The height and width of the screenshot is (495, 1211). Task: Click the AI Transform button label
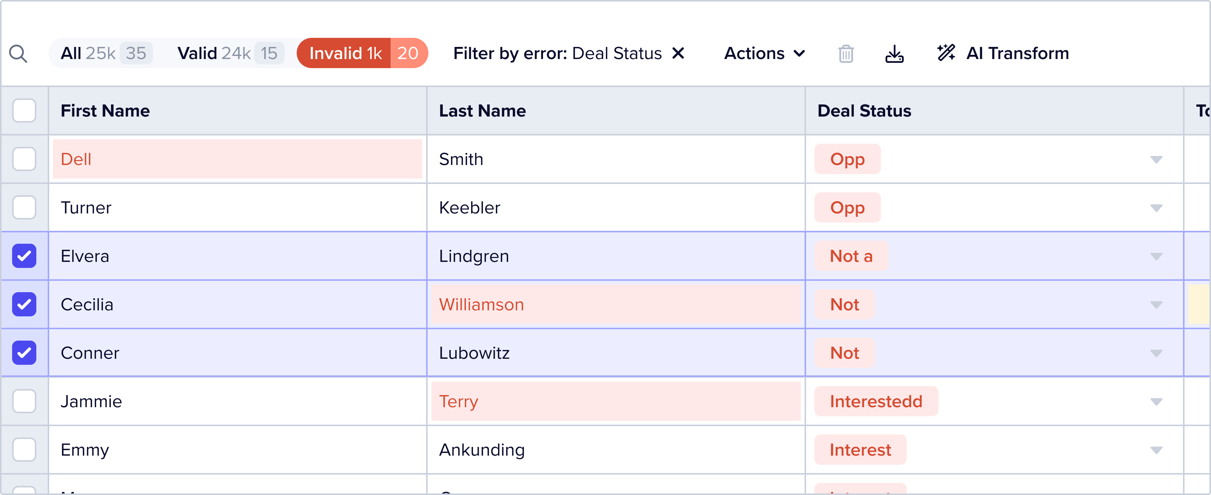[x=1017, y=54]
